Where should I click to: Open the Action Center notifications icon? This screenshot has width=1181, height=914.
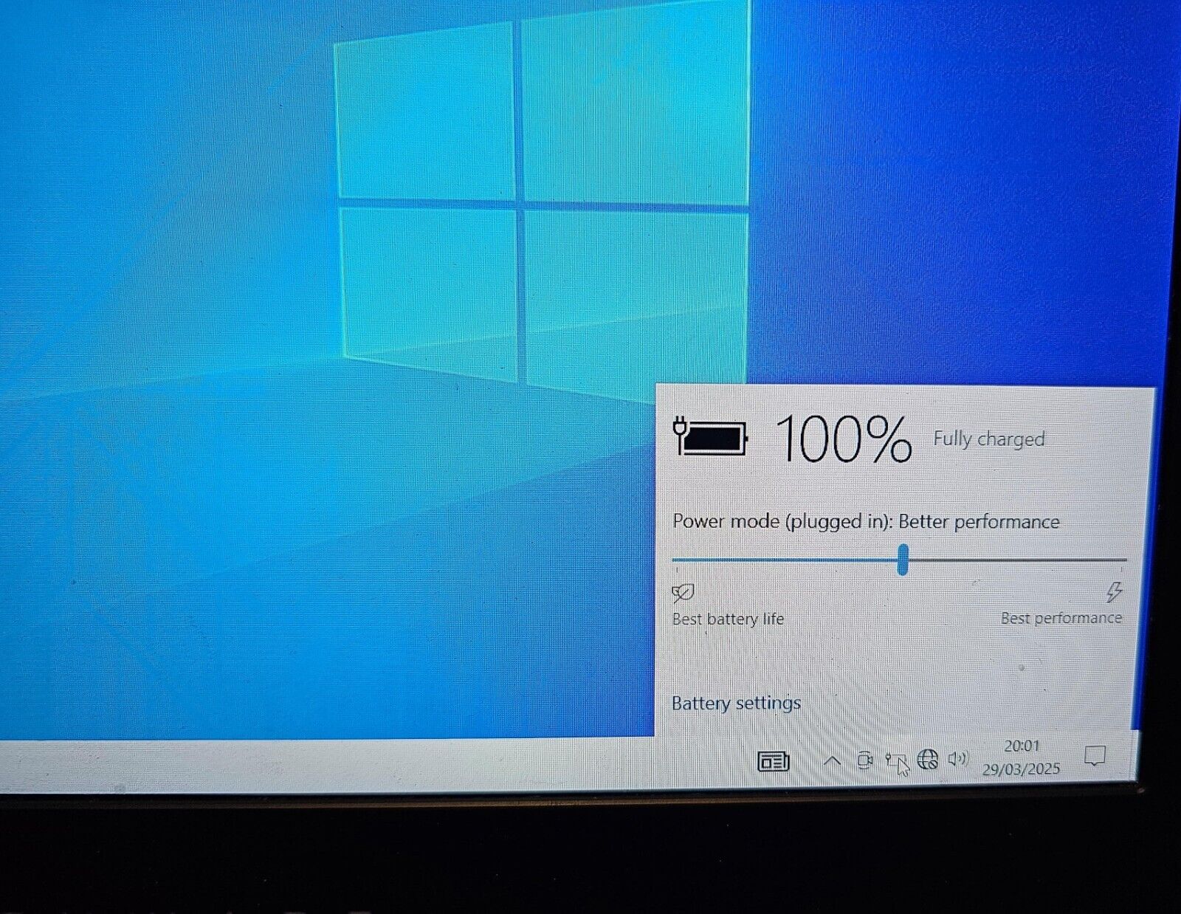1094,755
